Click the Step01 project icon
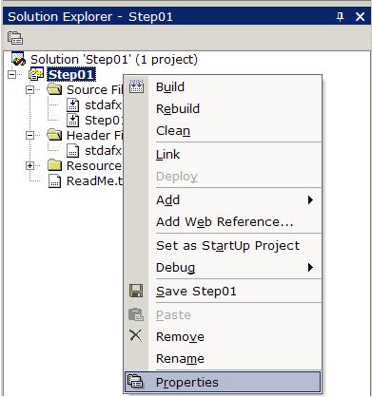This screenshot has height=397, width=372. click(x=36, y=74)
